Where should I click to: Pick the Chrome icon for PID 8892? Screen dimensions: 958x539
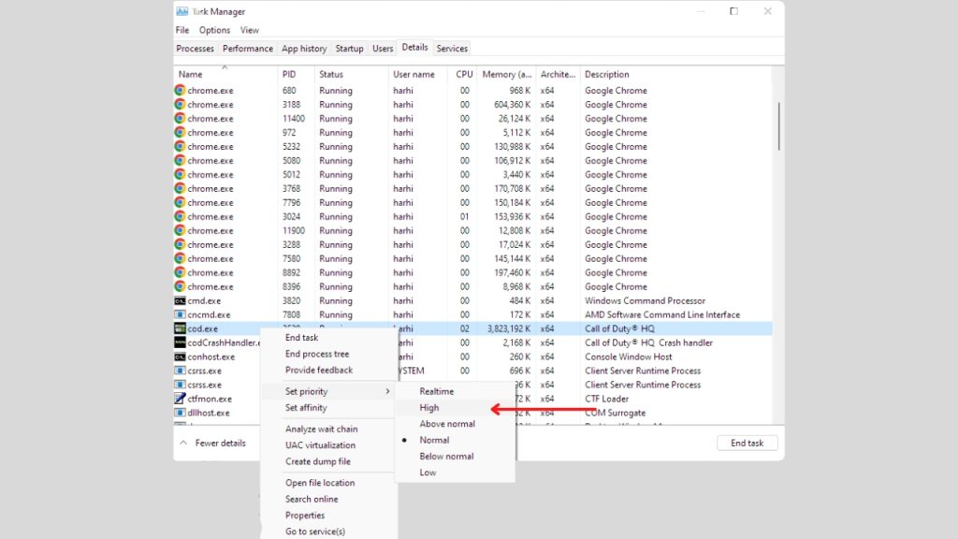(x=180, y=273)
